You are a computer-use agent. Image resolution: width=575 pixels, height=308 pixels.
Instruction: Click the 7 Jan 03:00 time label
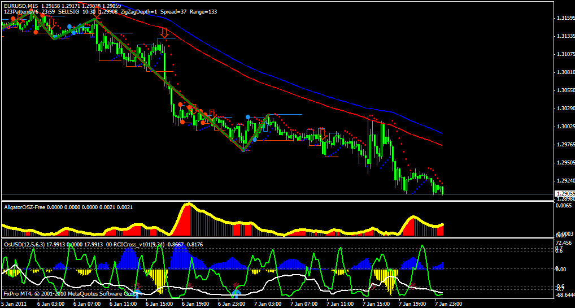[267, 304]
